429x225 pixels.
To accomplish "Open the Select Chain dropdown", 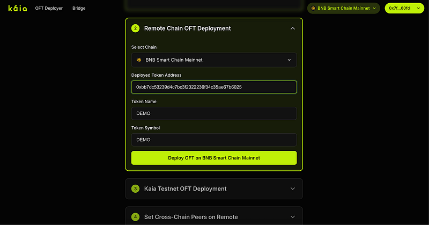I will coord(214,60).
